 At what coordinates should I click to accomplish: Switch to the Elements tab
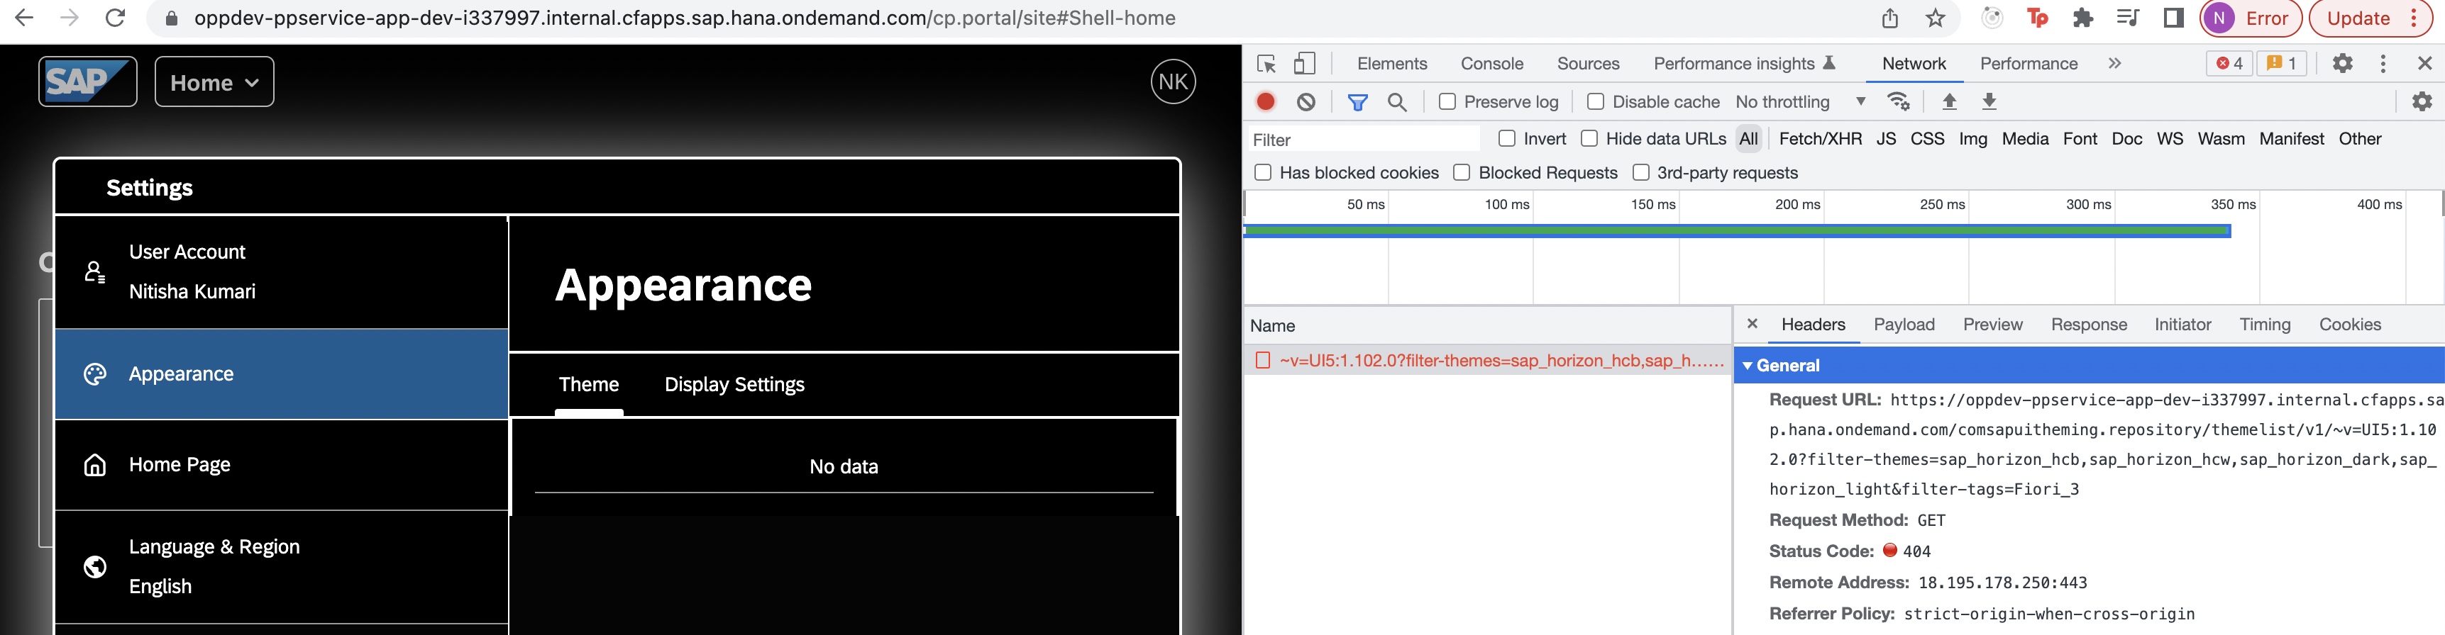1391,64
